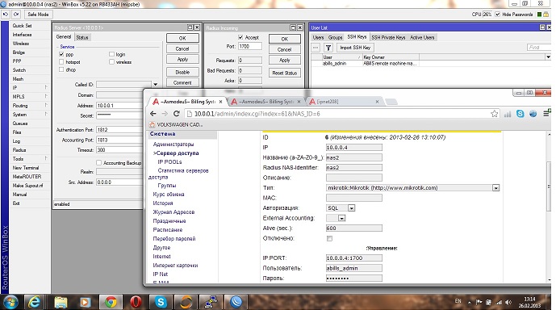Toggle the Accounting Backup checkbox

99,162
